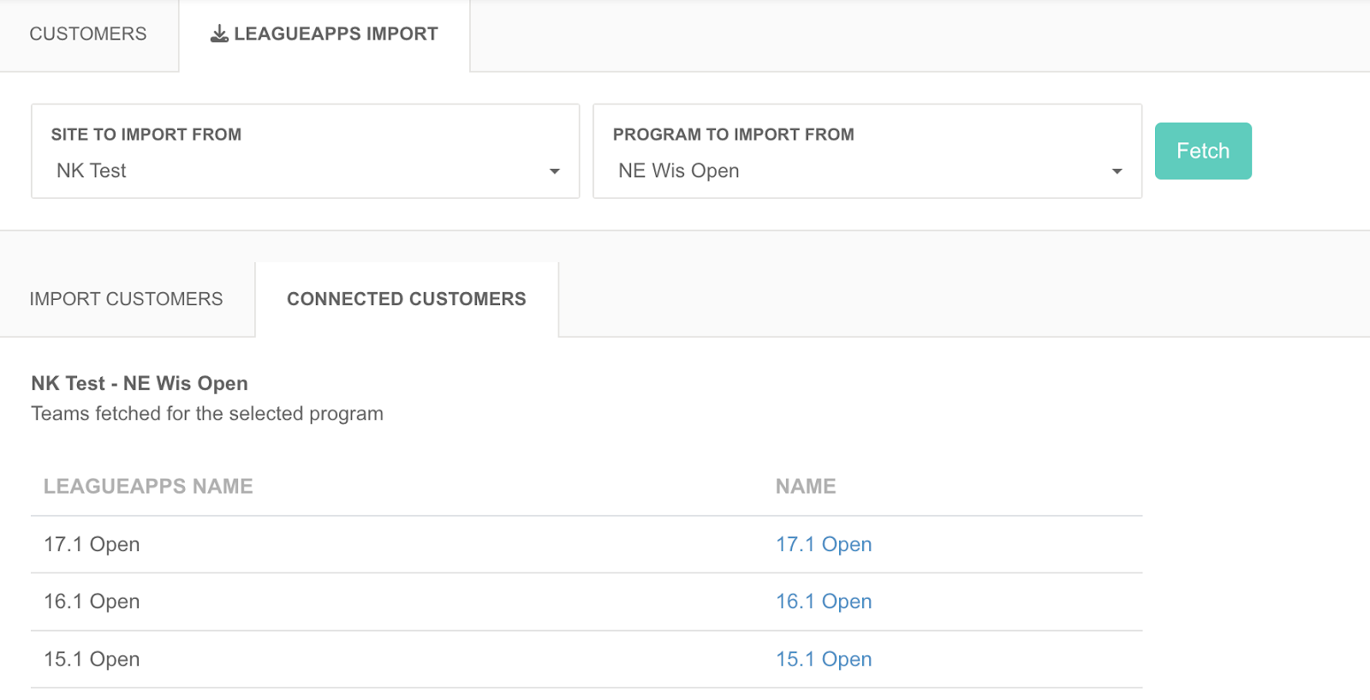This screenshot has width=1370, height=700.
Task: Click the Fetch button
Action: 1203,151
